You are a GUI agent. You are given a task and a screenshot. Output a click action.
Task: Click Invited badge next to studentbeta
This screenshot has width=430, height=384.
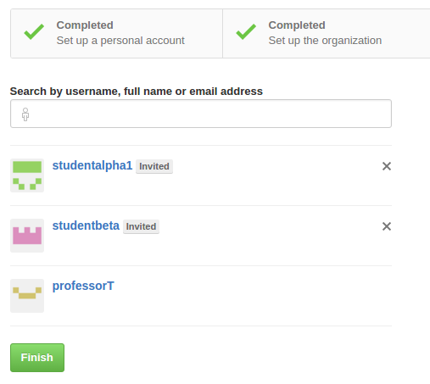141,226
